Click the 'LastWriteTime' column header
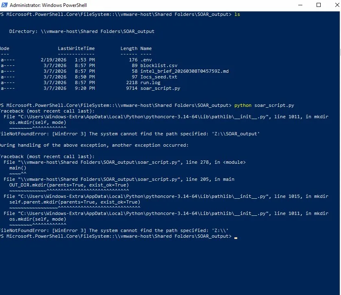The image size is (341, 295). tap(77, 48)
